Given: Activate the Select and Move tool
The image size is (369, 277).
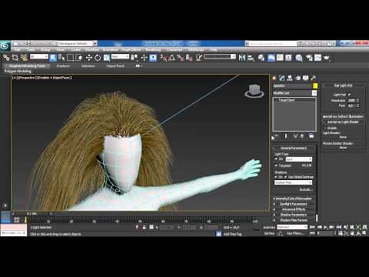Looking at the screenshot, I should [x=89, y=58].
